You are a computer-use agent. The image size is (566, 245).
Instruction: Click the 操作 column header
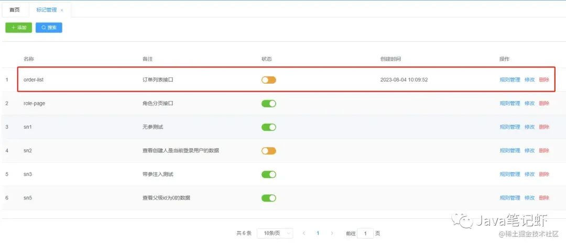pyautogui.click(x=505, y=59)
